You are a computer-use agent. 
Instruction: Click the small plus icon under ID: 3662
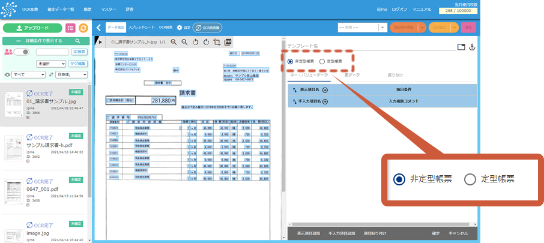click(x=28, y=161)
